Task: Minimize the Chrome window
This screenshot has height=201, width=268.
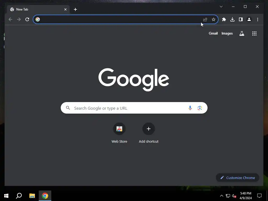Action: click(x=233, y=7)
